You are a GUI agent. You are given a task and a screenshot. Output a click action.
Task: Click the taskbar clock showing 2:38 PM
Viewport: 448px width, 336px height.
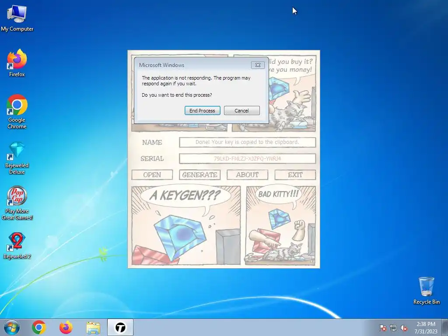(x=426, y=327)
